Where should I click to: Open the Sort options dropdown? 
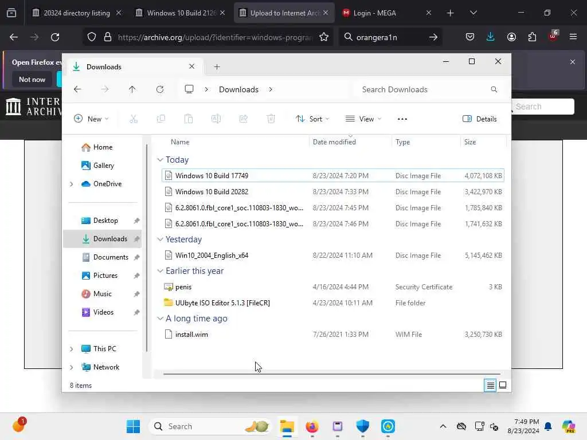click(312, 119)
